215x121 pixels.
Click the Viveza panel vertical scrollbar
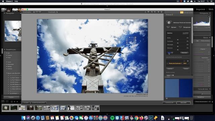click(192, 30)
